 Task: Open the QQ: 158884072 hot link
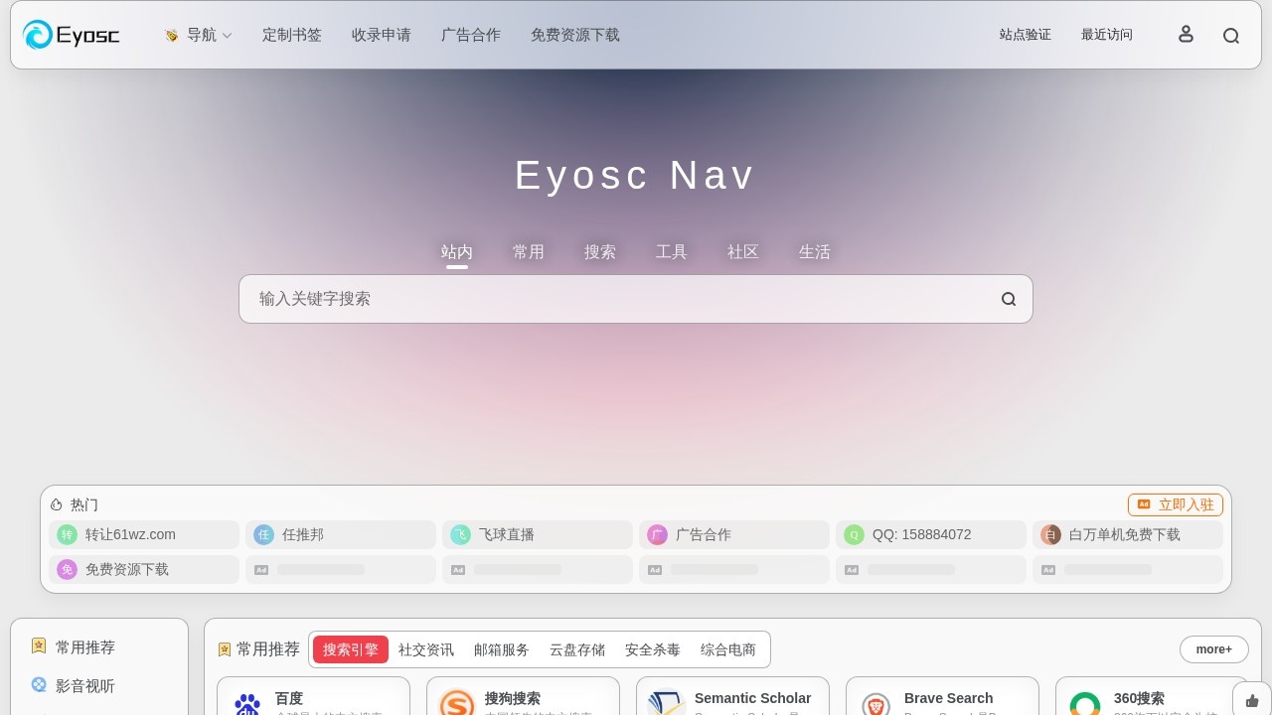point(931,535)
